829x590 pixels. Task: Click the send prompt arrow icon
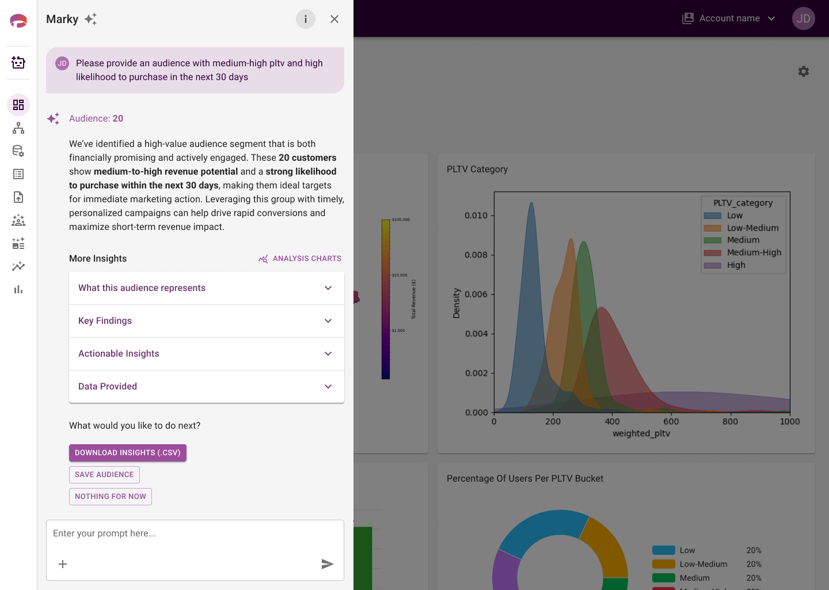[328, 564]
